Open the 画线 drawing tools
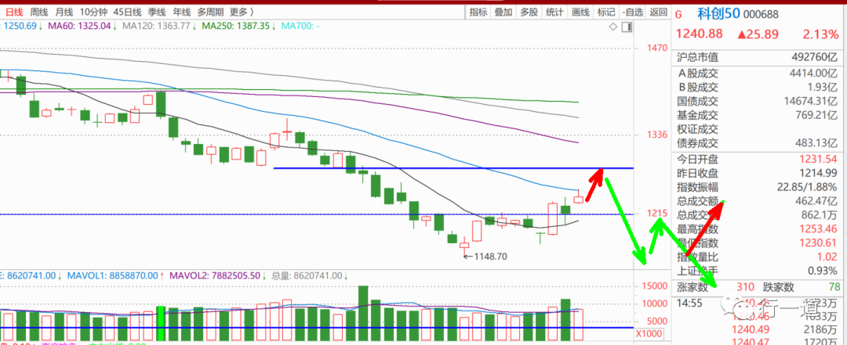 pyautogui.click(x=580, y=12)
